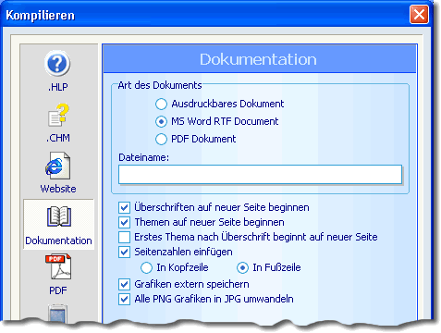Uncheck Themen auf neuer Seite beginnen

click(124, 222)
